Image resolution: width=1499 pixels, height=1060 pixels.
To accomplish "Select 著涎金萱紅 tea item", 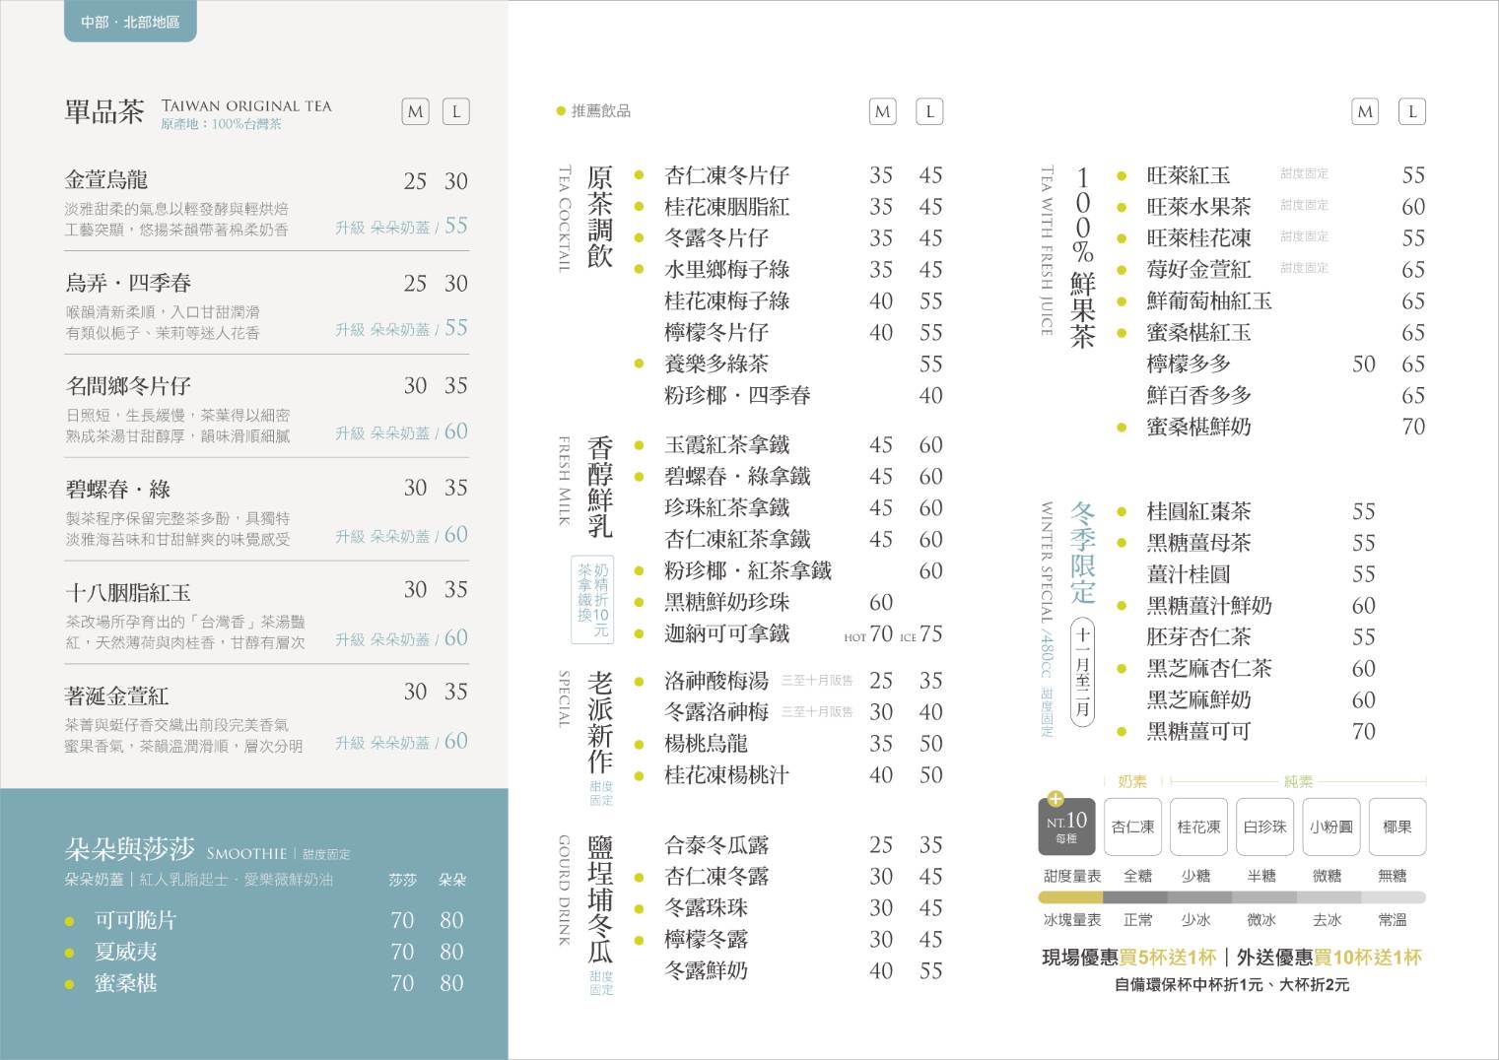I will [x=116, y=695].
